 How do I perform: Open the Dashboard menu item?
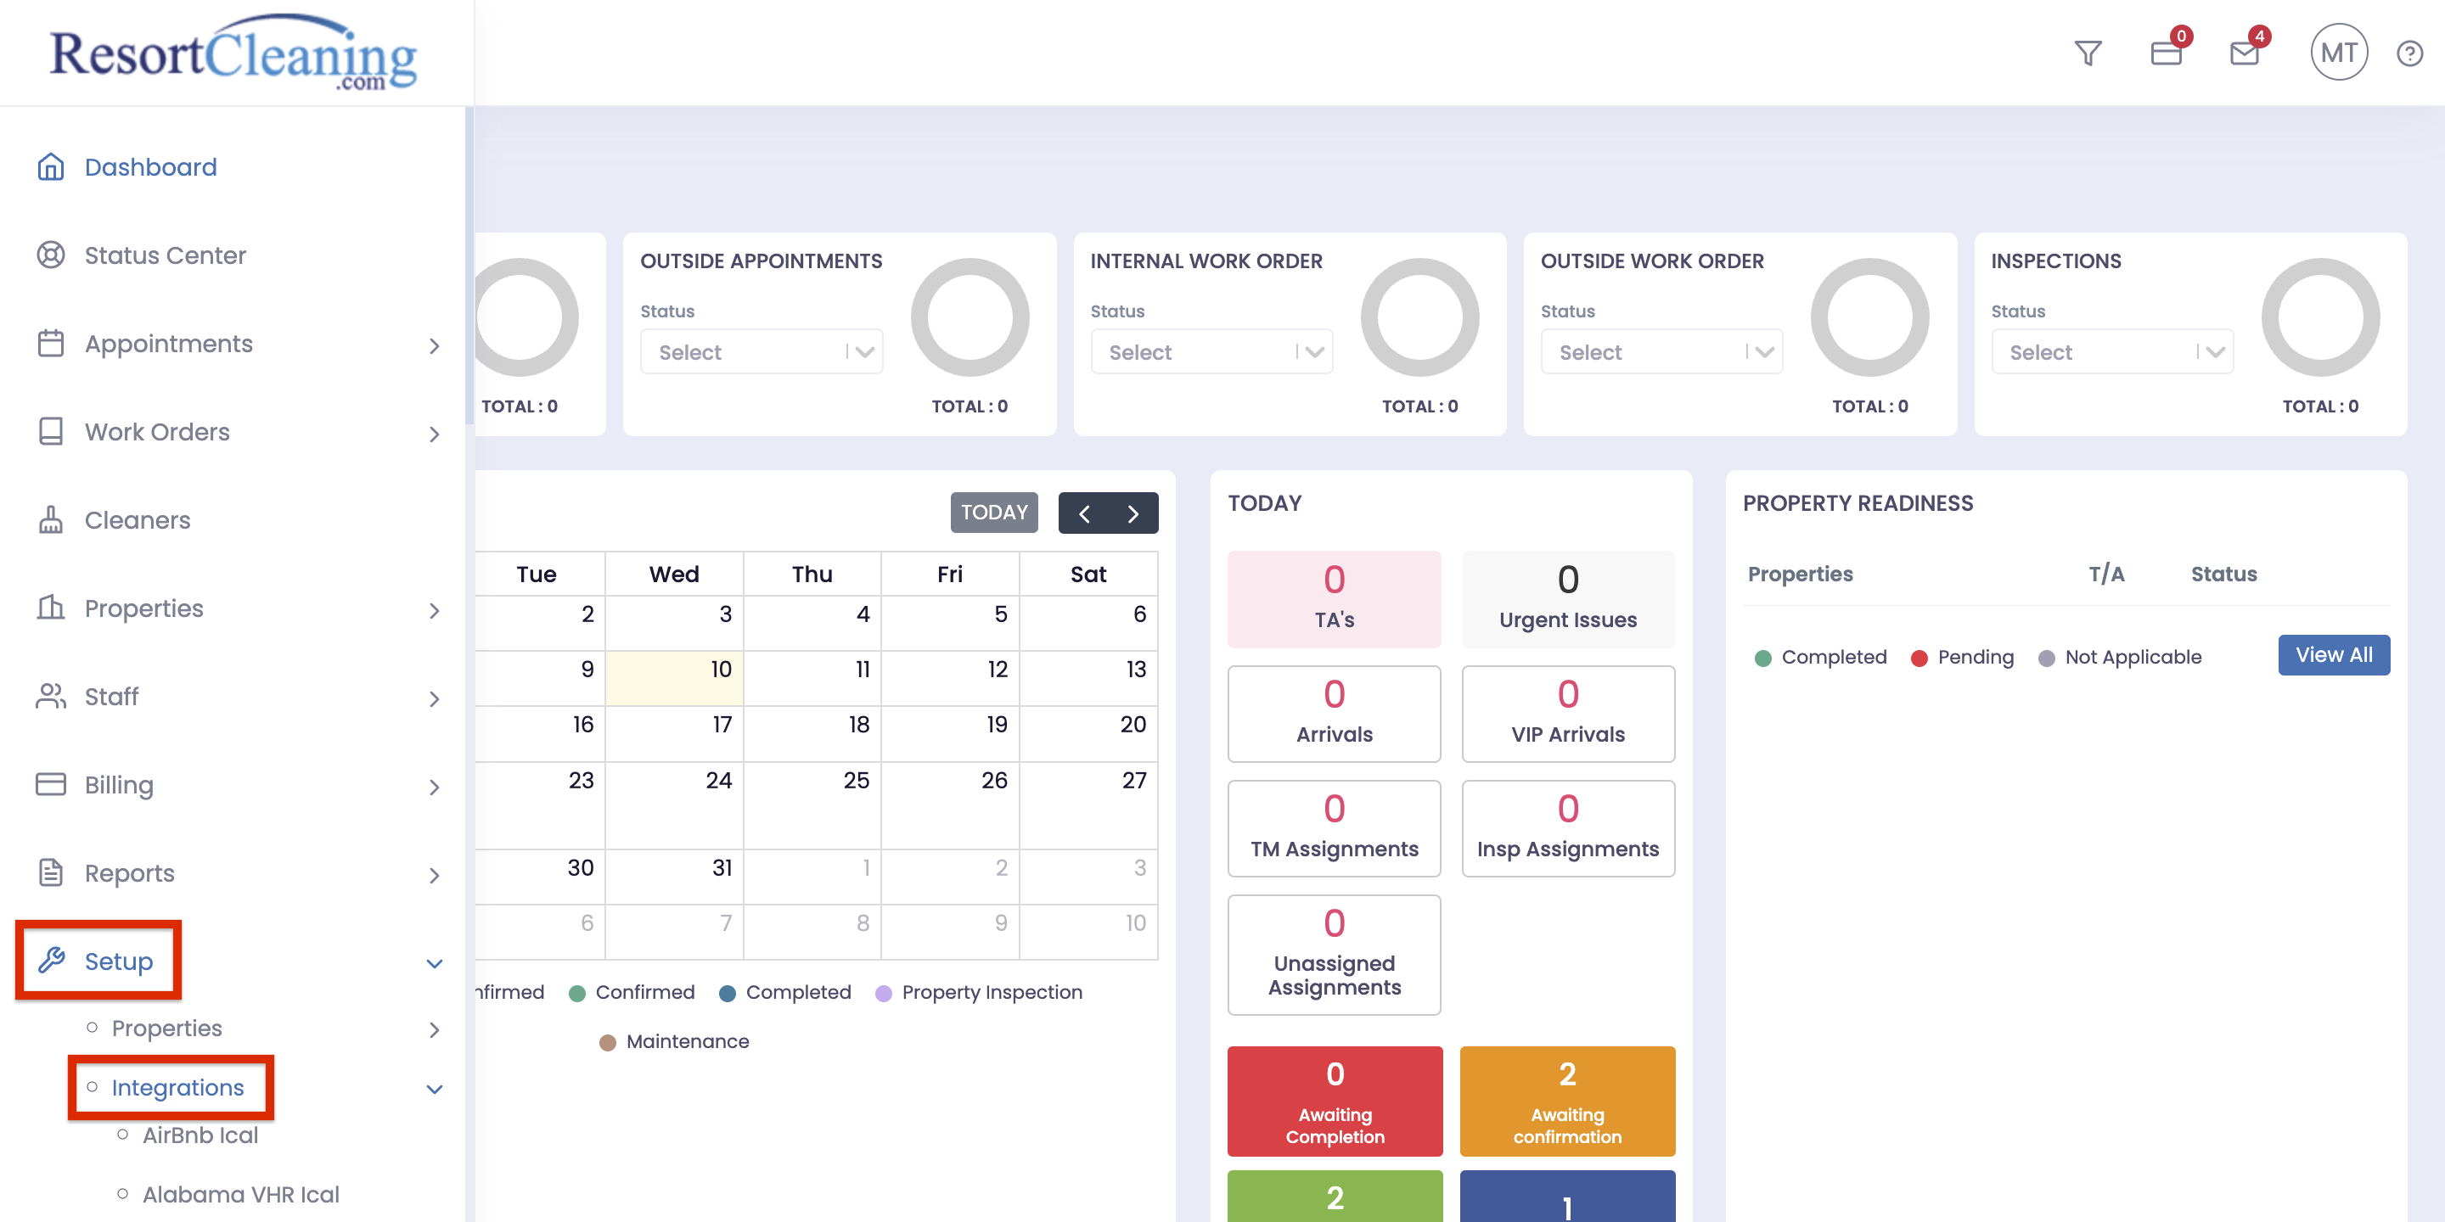(x=150, y=167)
